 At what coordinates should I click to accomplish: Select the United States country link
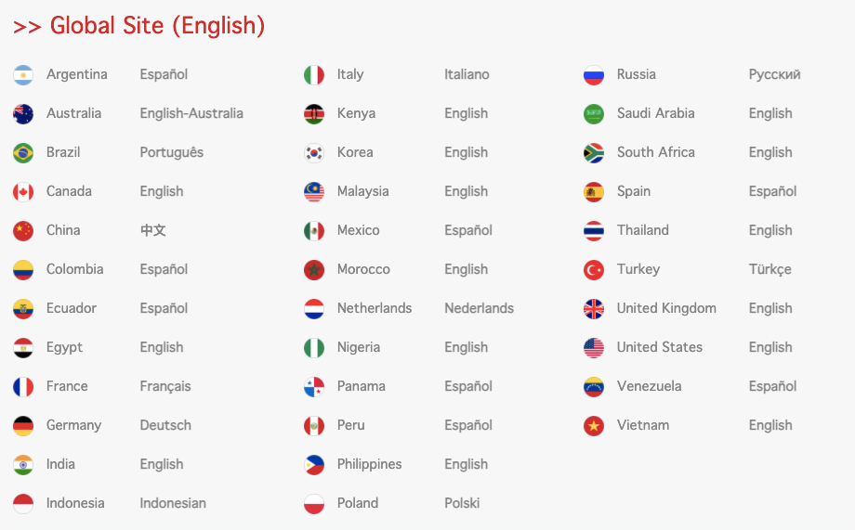click(x=659, y=347)
